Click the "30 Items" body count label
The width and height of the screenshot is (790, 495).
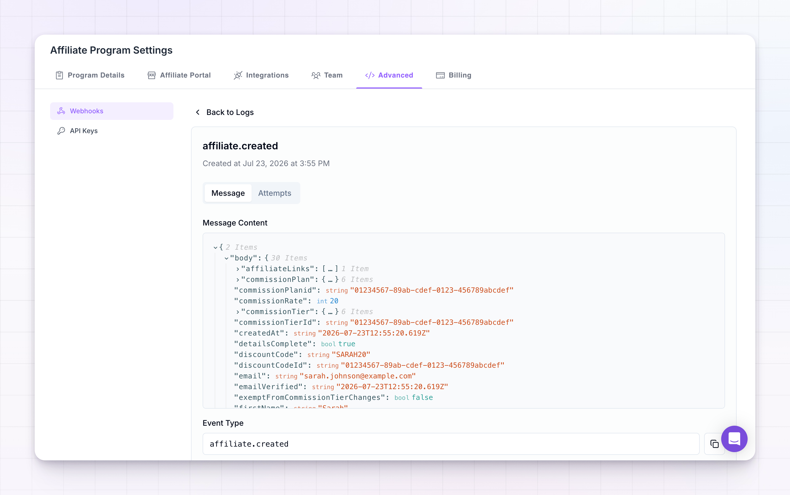tap(289, 258)
